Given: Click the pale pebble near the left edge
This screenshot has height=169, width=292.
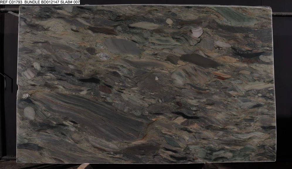Looking at the screenshot, I should tap(37, 66).
